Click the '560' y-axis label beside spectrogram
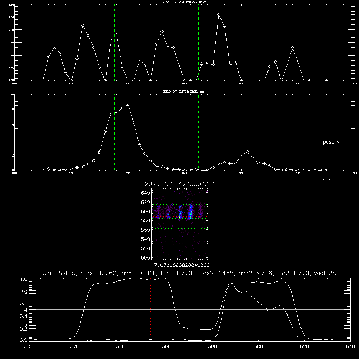Viewport: 359px width, 359px height. (146, 230)
